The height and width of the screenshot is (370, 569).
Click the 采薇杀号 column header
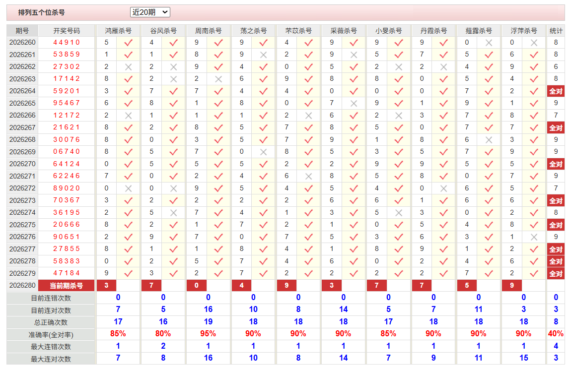(343, 31)
